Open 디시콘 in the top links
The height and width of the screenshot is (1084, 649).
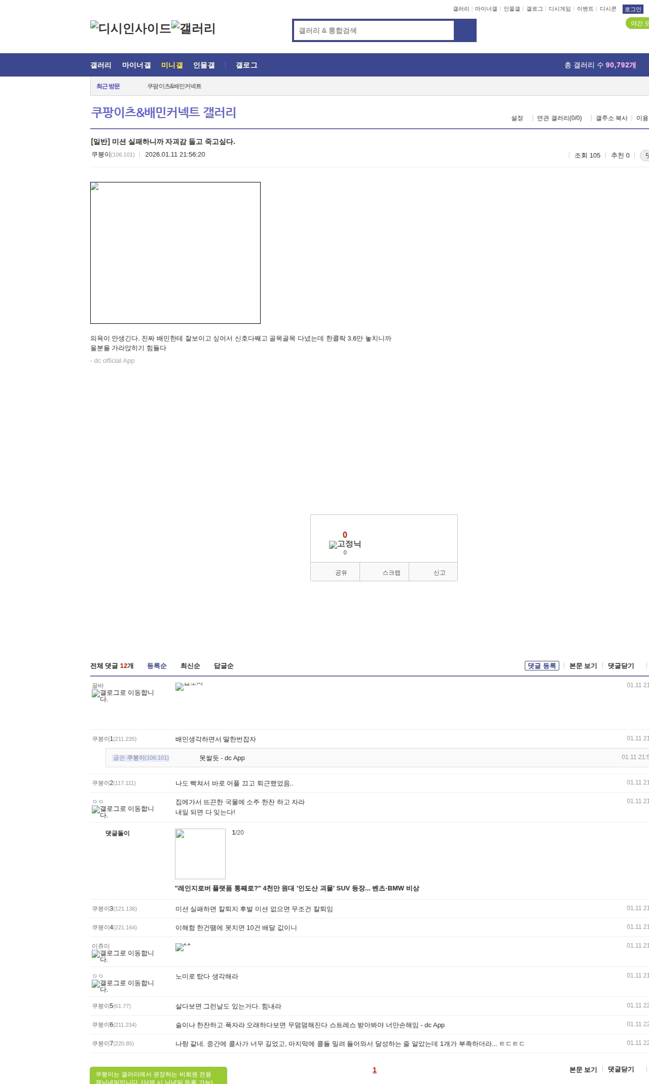coord(608,9)
